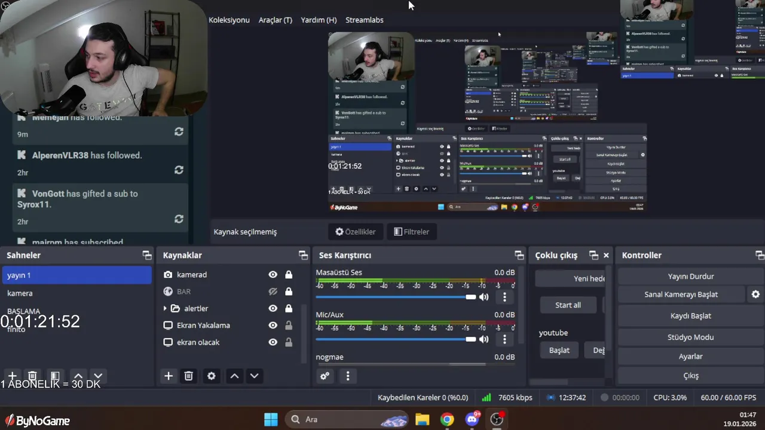The image size is (765, 430).
Task: Open advanced audio properties gear icon
Action: pyautogui.click(x=325, y=376)
